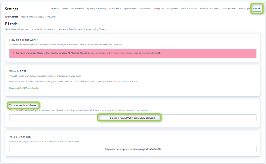266x164 pixels.
Task: Open the AI Sales Assistant tab
Action: pos(189,8)
